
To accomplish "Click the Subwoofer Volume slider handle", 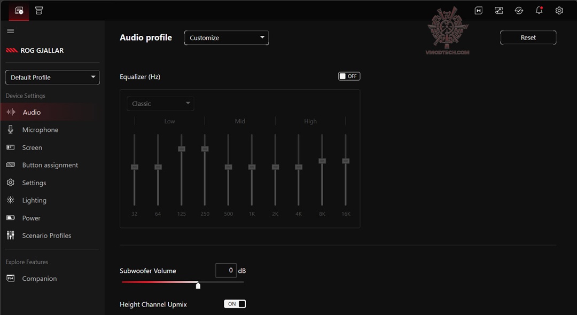I will [198, 285].
